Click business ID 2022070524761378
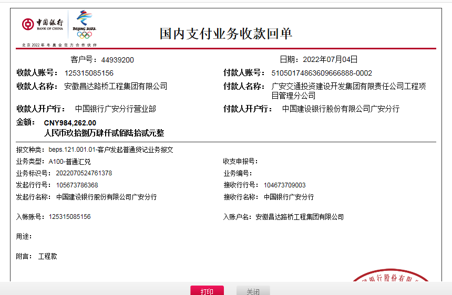Viewport: 452px width, 295px height. pos(80,173)
